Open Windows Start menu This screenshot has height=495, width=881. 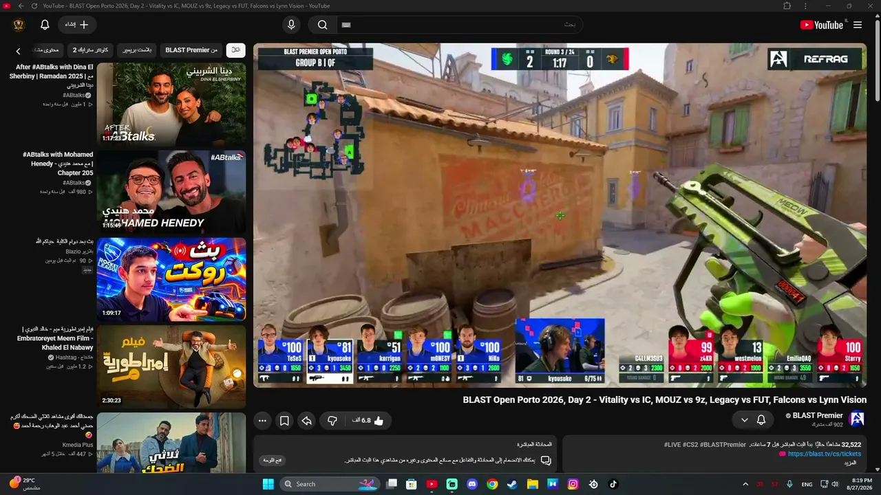pos(268,484)
